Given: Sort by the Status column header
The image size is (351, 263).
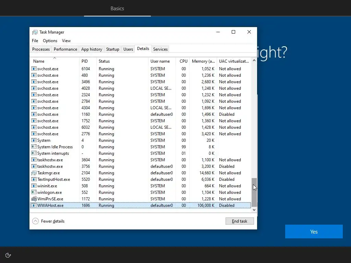Looking at the screenshot, I should point(122,61).
